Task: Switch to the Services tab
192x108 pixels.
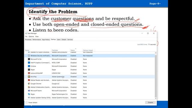Action: [x=70, y=40]
